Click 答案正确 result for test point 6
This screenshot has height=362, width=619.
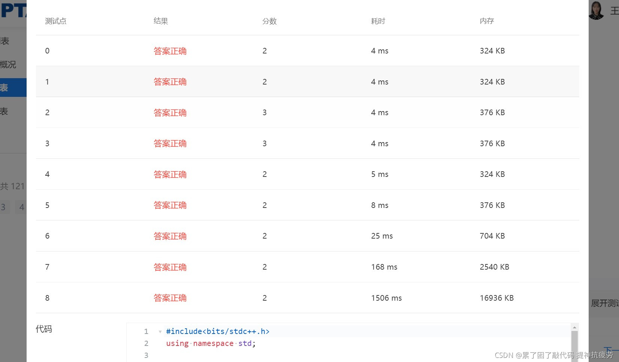tap(170, 236)
